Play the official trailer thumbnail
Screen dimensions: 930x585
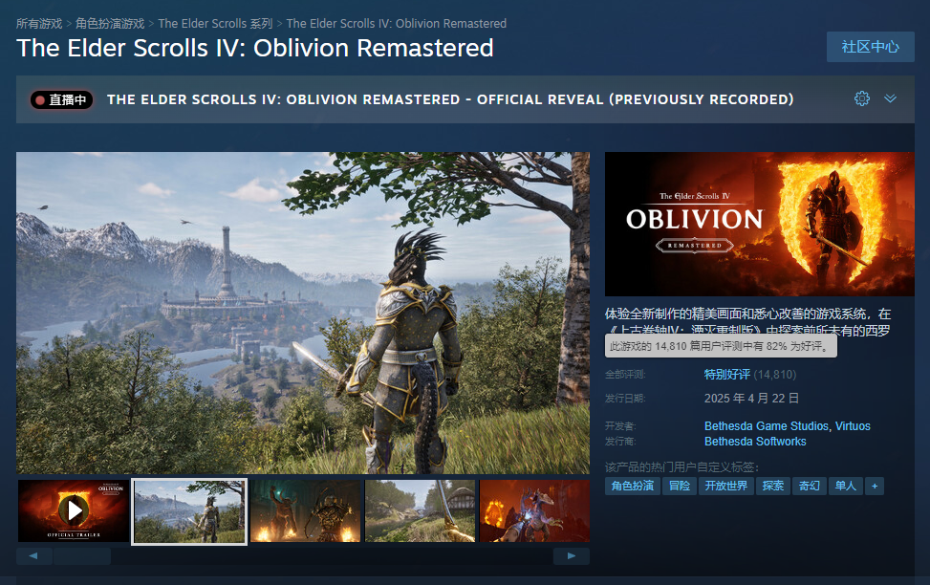(x=74, y=510)
